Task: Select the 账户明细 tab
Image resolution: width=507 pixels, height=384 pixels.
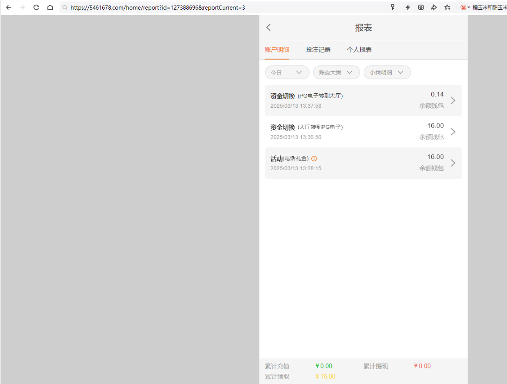Action: click(x=277, y=50)
